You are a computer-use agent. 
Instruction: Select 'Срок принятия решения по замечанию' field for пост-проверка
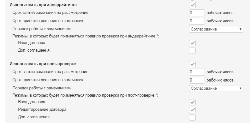pyautogui.click(x=197, y=80)
